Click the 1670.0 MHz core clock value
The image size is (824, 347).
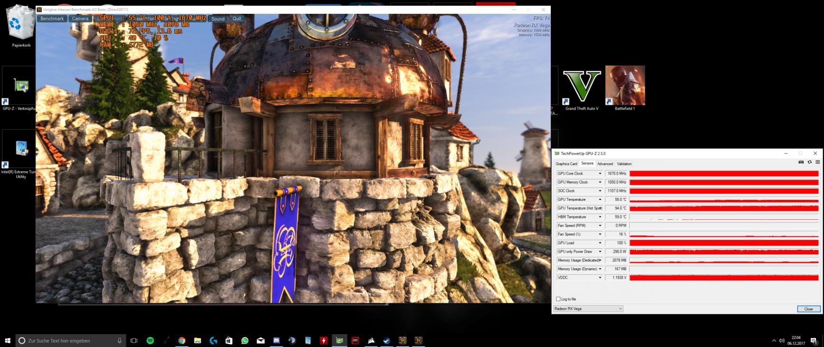pyautogui.click(x=617, y=174)
